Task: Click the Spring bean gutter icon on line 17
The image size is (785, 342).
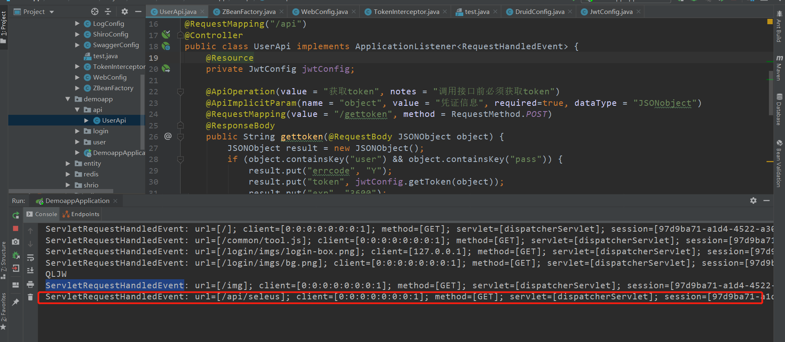Action: point(166,34)
